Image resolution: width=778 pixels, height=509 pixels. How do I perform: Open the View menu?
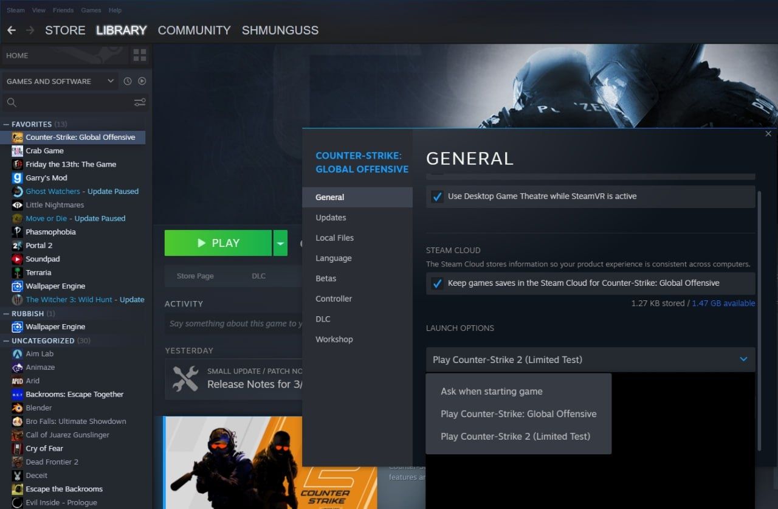[38, 10]
